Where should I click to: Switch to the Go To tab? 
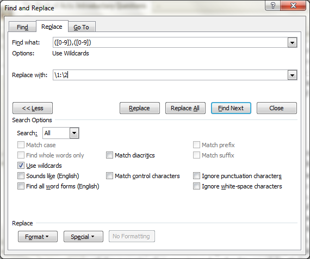tap(81, 27)
